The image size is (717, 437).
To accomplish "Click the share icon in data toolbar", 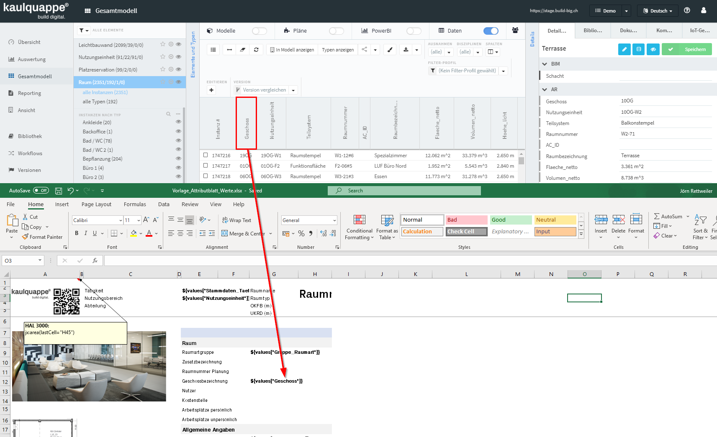I will 365,50.
